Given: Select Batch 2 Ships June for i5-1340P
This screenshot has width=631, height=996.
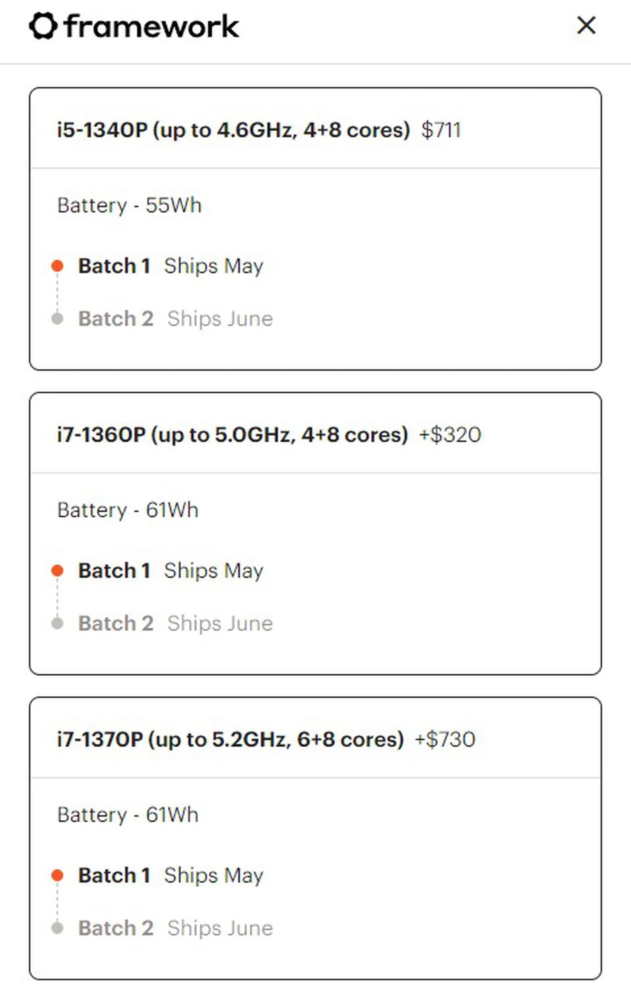Looking at the screenshot, I should [x=175, y=319].
